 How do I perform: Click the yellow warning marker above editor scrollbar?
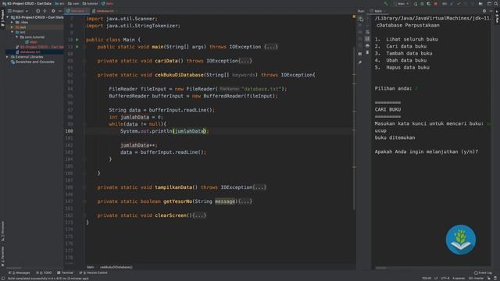coord(354,16)
